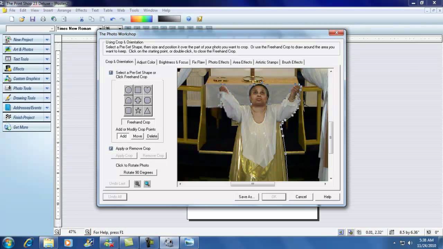Screen dimensions: 443x249
Task: Click the photo preview vertical scrollbar thumb
Action: (331, 137)
